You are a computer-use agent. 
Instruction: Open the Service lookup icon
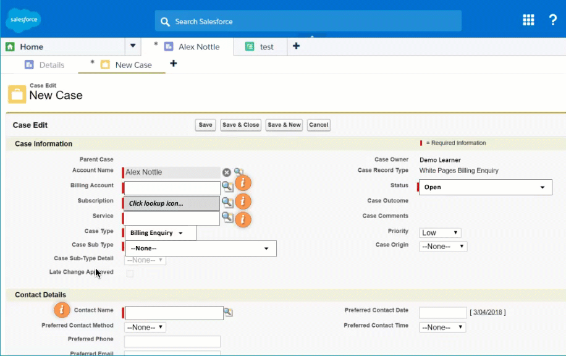click(227, 217)
